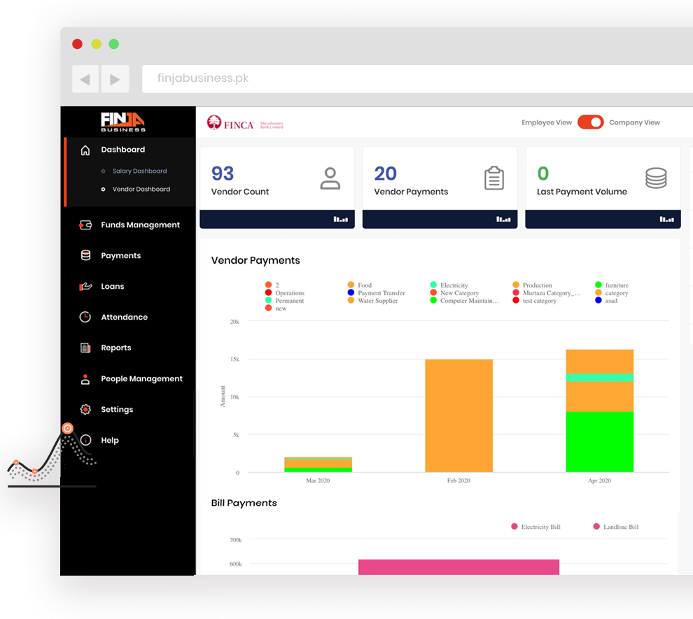The height and width of the screenshot is (619, 693).
Task: Toggle Operations series in legend
Action: (x=285, y=293)
